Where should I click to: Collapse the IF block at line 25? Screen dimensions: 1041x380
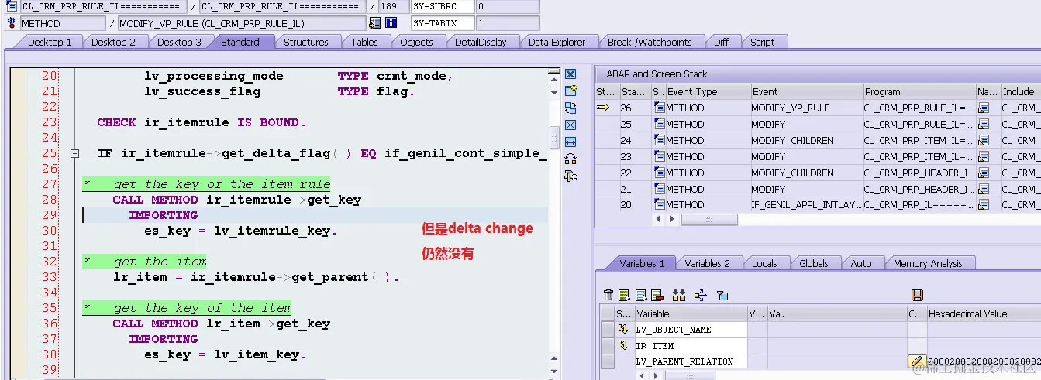[74, 153]
